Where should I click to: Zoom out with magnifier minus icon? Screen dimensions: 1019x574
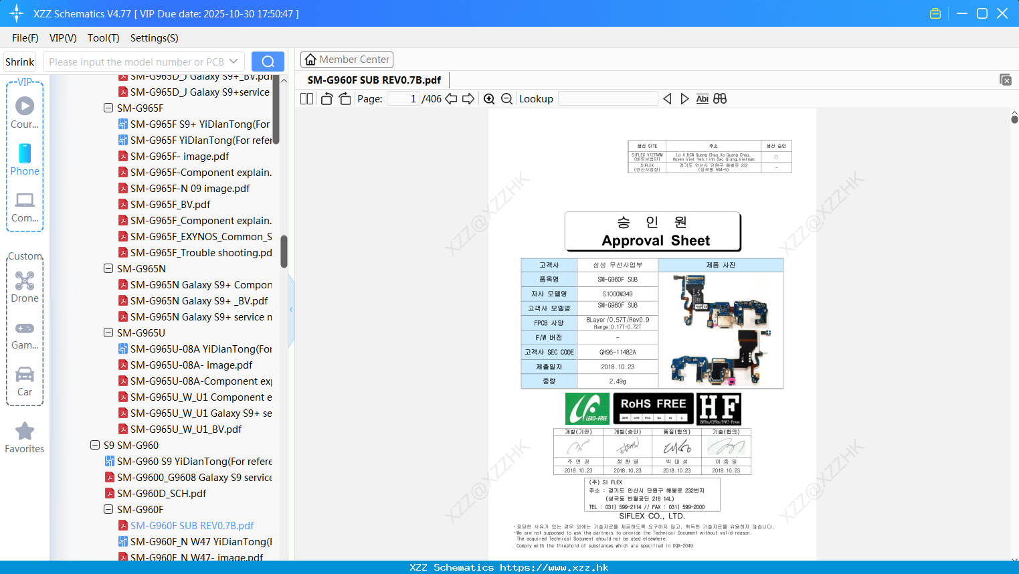(506, 98)
